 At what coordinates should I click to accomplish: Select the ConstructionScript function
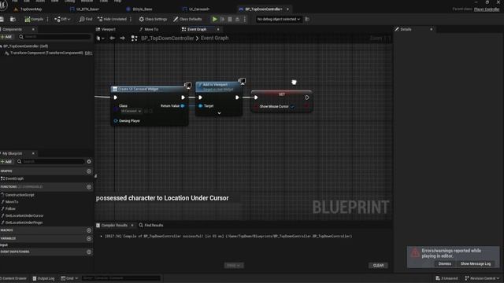[20, 195]
